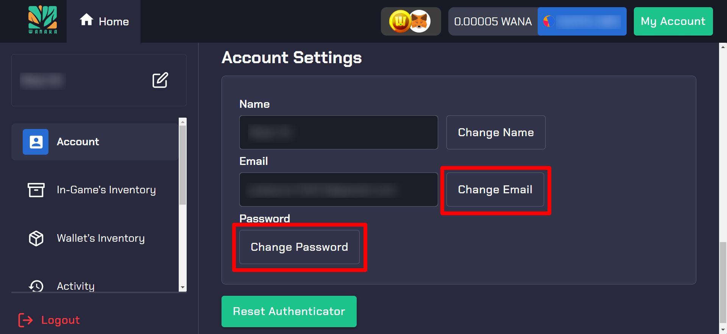Click the Change Name button
727x334 pixels.
pos(496,132)
